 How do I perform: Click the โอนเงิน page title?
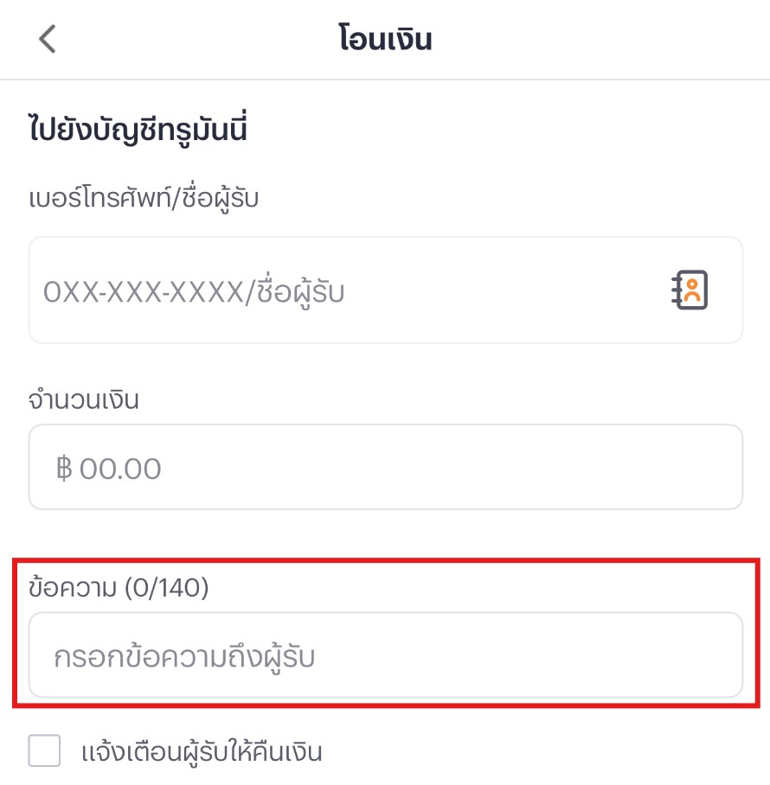coord(385,40)
